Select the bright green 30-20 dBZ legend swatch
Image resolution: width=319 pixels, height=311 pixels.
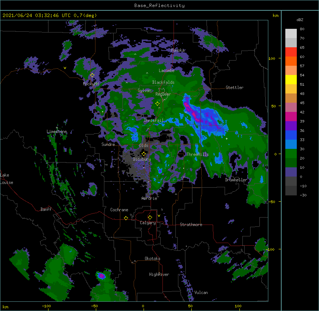[x=291, y=154]
